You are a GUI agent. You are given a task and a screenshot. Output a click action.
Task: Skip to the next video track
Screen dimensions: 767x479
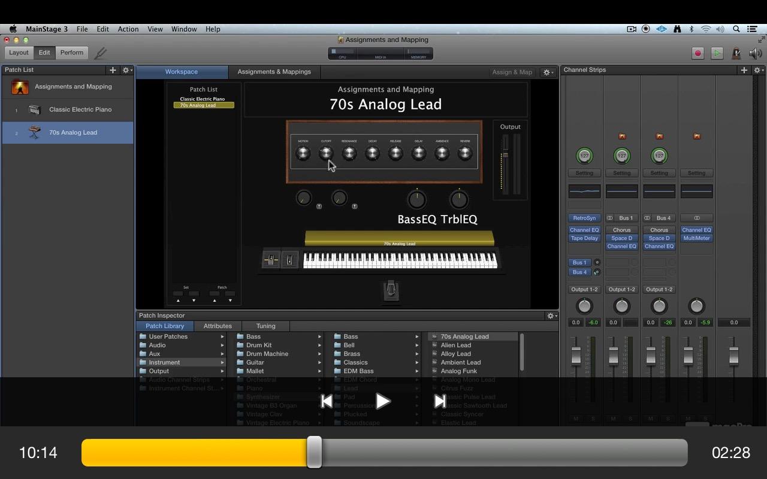440,401
